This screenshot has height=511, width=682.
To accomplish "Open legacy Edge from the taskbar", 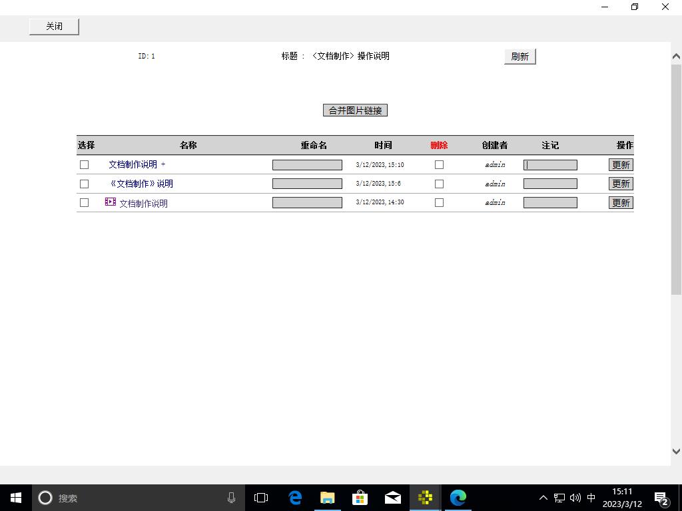I will 295,498.
